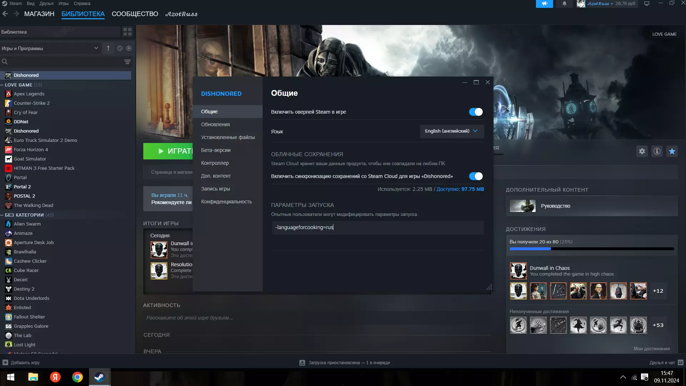Open the notifications bell icon
The image size is (686, 386).
point(564,4)
